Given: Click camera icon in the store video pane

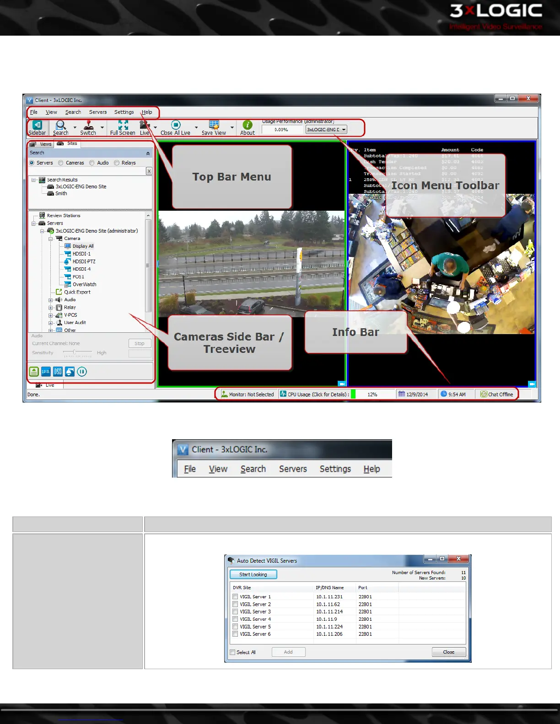Looking at the screenshot, I should pyautogui.click(x=532, y=384).
